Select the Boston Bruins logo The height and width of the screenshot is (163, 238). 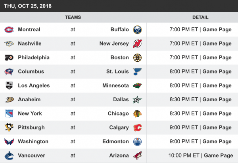click(137, 58)
